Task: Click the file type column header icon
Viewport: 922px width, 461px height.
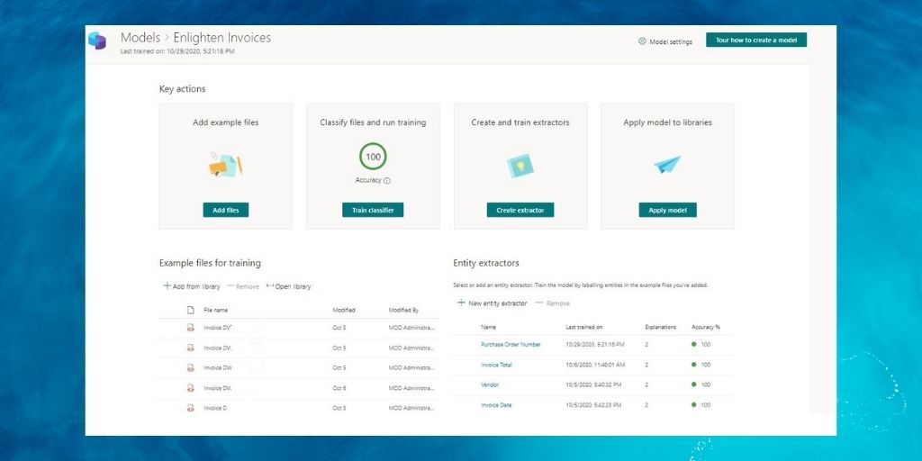Action: tap(190, 310)
